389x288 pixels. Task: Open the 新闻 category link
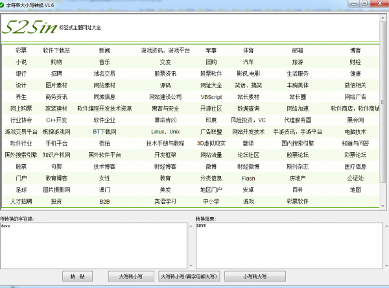coord(104,50)
